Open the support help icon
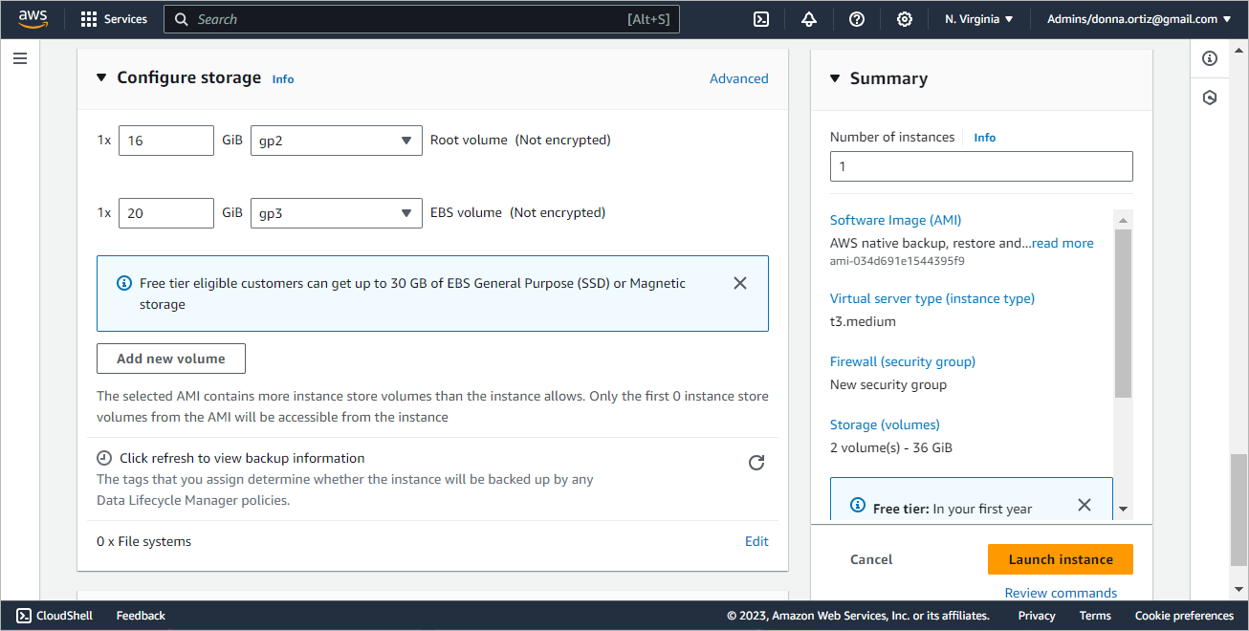The width and height of the screenshot is (1249, 631). [857, 19]
